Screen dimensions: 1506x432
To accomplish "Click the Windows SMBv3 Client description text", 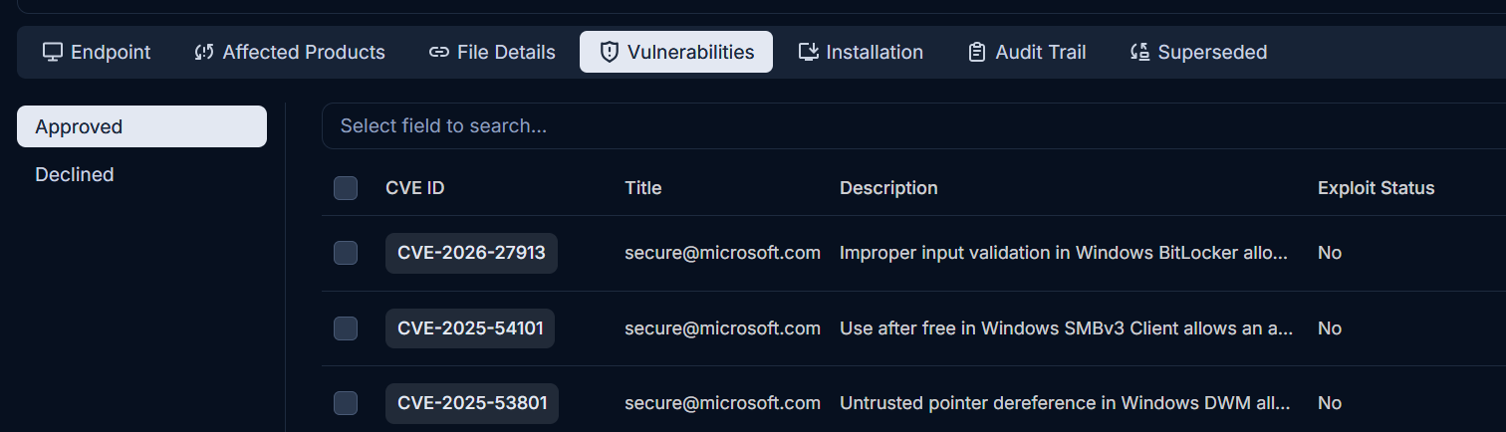I will click(x=1066, y=328).
